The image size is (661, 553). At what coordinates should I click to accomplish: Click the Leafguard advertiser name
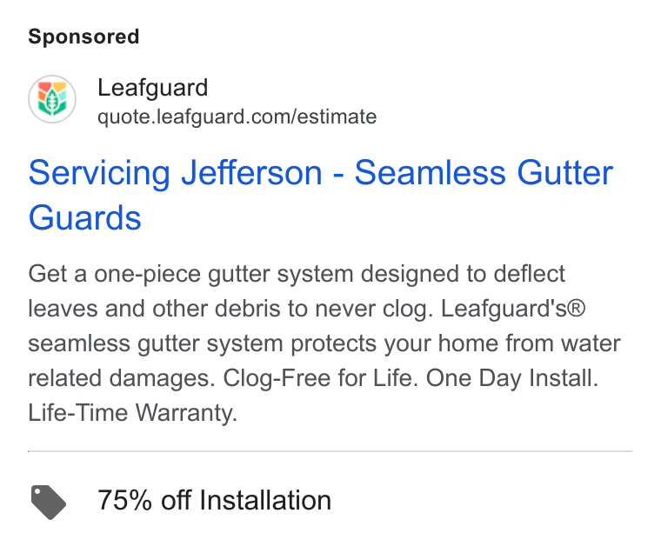152,88
